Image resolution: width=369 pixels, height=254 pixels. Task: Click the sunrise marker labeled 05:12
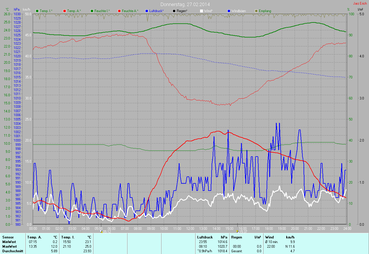(x=106, y=232)
